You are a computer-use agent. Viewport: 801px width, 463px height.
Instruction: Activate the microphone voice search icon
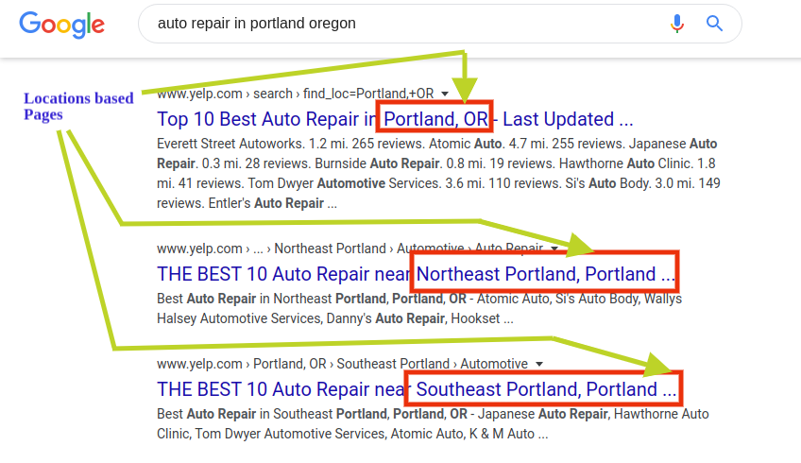click(676, 24)
